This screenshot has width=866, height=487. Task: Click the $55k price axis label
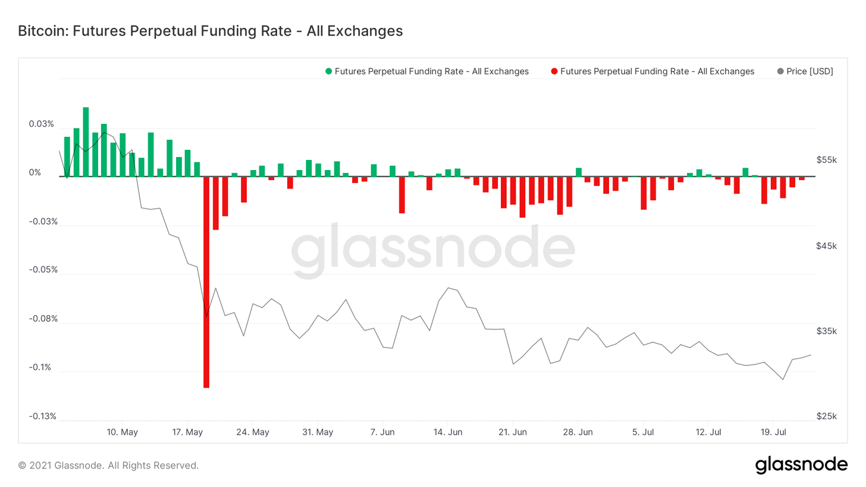point(826,160)
